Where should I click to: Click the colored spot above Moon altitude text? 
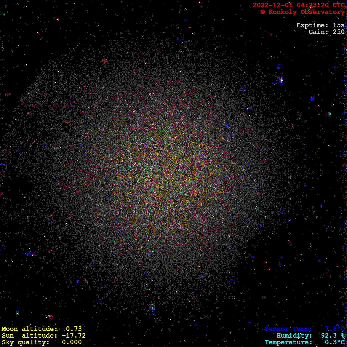click(50, 317)
